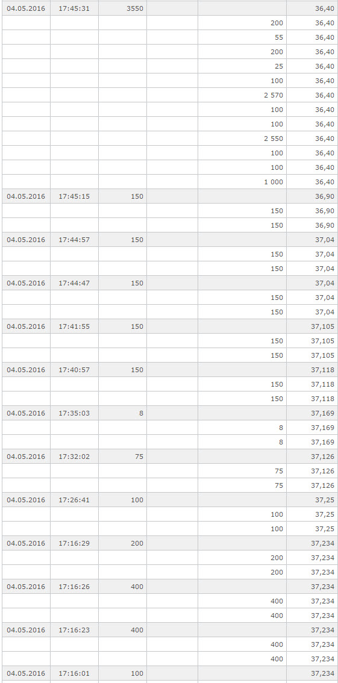Select the 17:40:57 trade row

(170, 369)
